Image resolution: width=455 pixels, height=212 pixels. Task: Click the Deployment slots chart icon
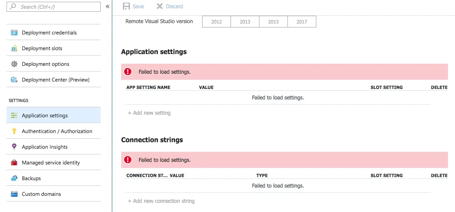(14, 48)
